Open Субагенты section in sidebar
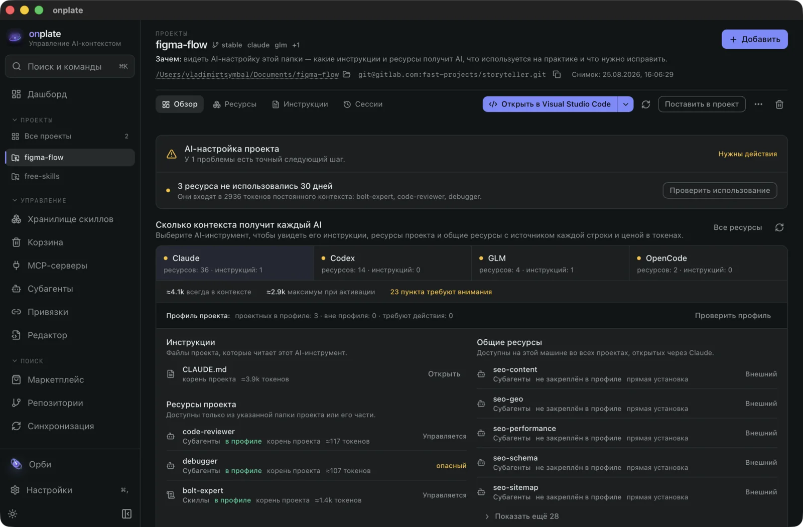This screenshot has height=527, width=803. click(x=70, y=289)
